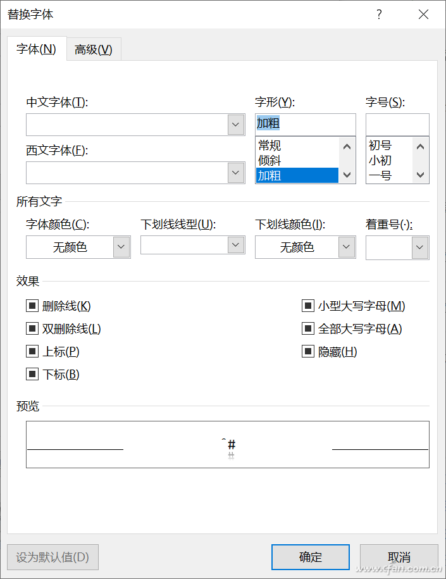This screenshot has width=446, height=579.
Task: Switch to the 字体(N) tab
Action: 37,49
